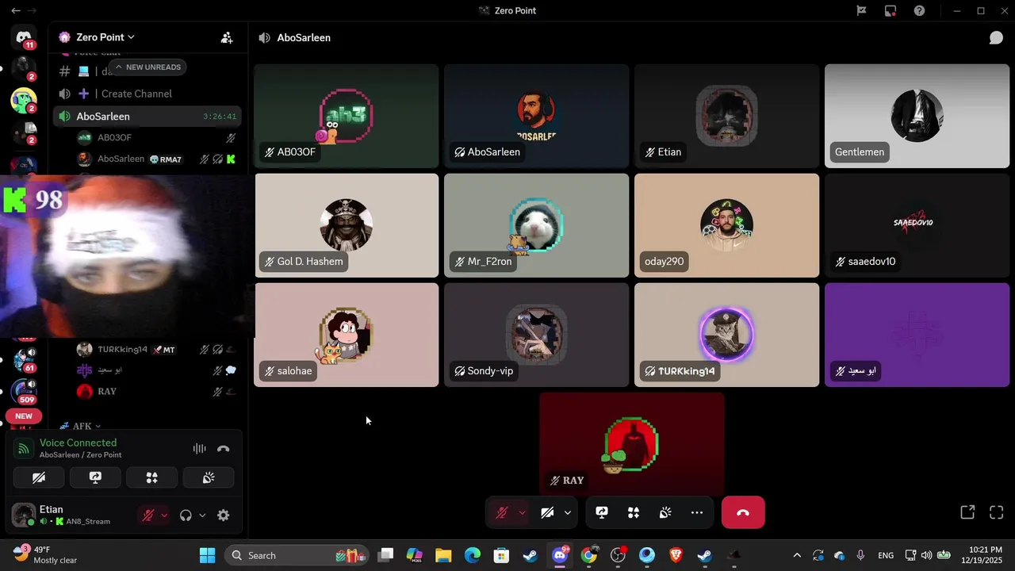Viewport: 1015px width, 571px height.
Task: Toggle deafen headphones in user panel
Action: tap(186, 515)
